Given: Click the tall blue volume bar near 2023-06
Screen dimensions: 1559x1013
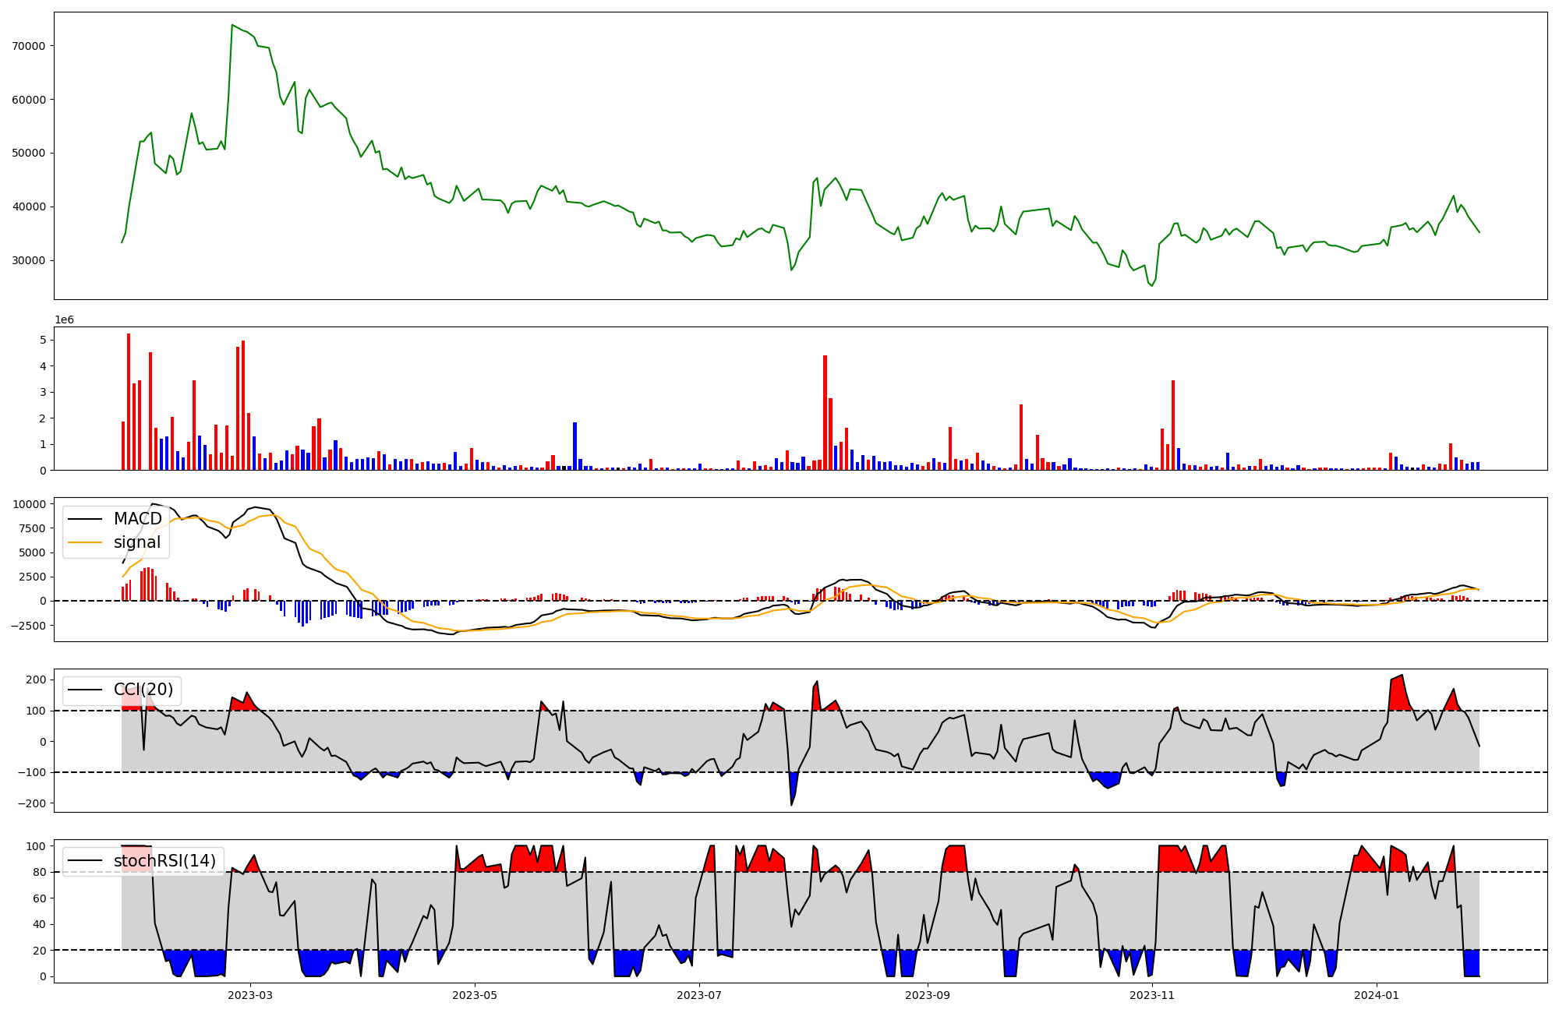Looking at the screenshot, I should point(574,446).
